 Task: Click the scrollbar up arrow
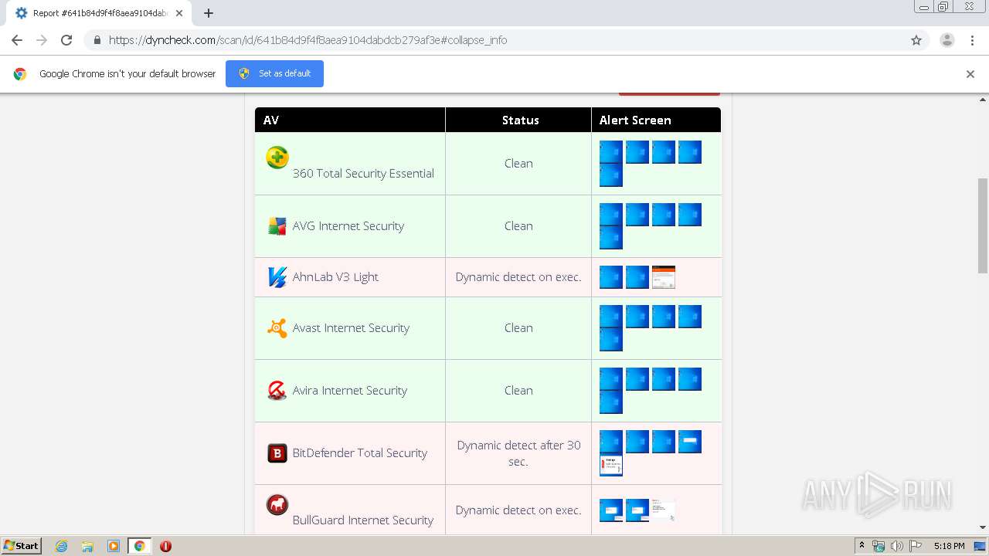tap(983, 100)
